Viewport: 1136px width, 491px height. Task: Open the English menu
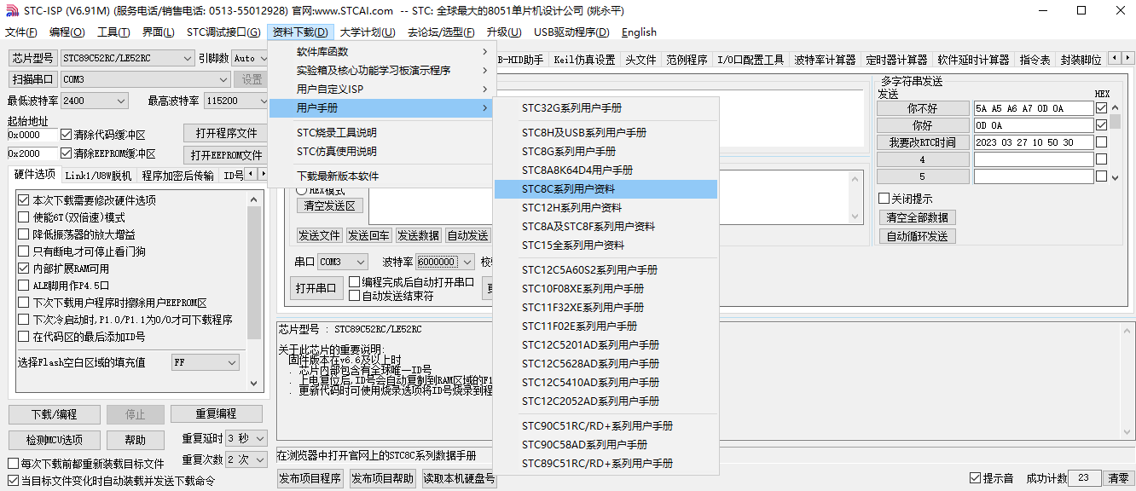[639, 32]
